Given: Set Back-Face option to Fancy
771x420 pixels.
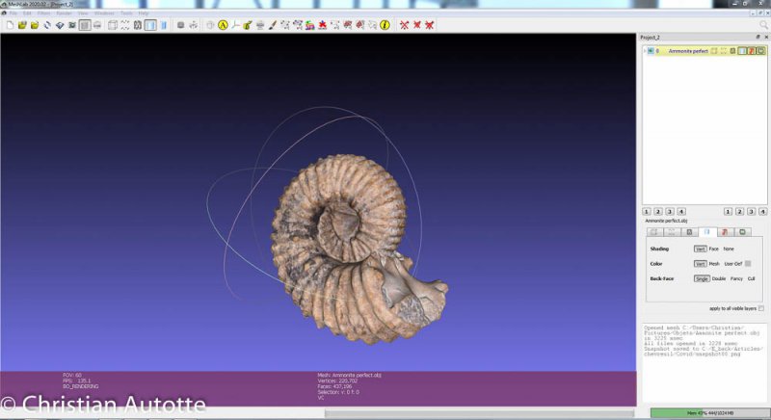Looking at the screenshot, I should pyautogui.click(x=736, y=278).
